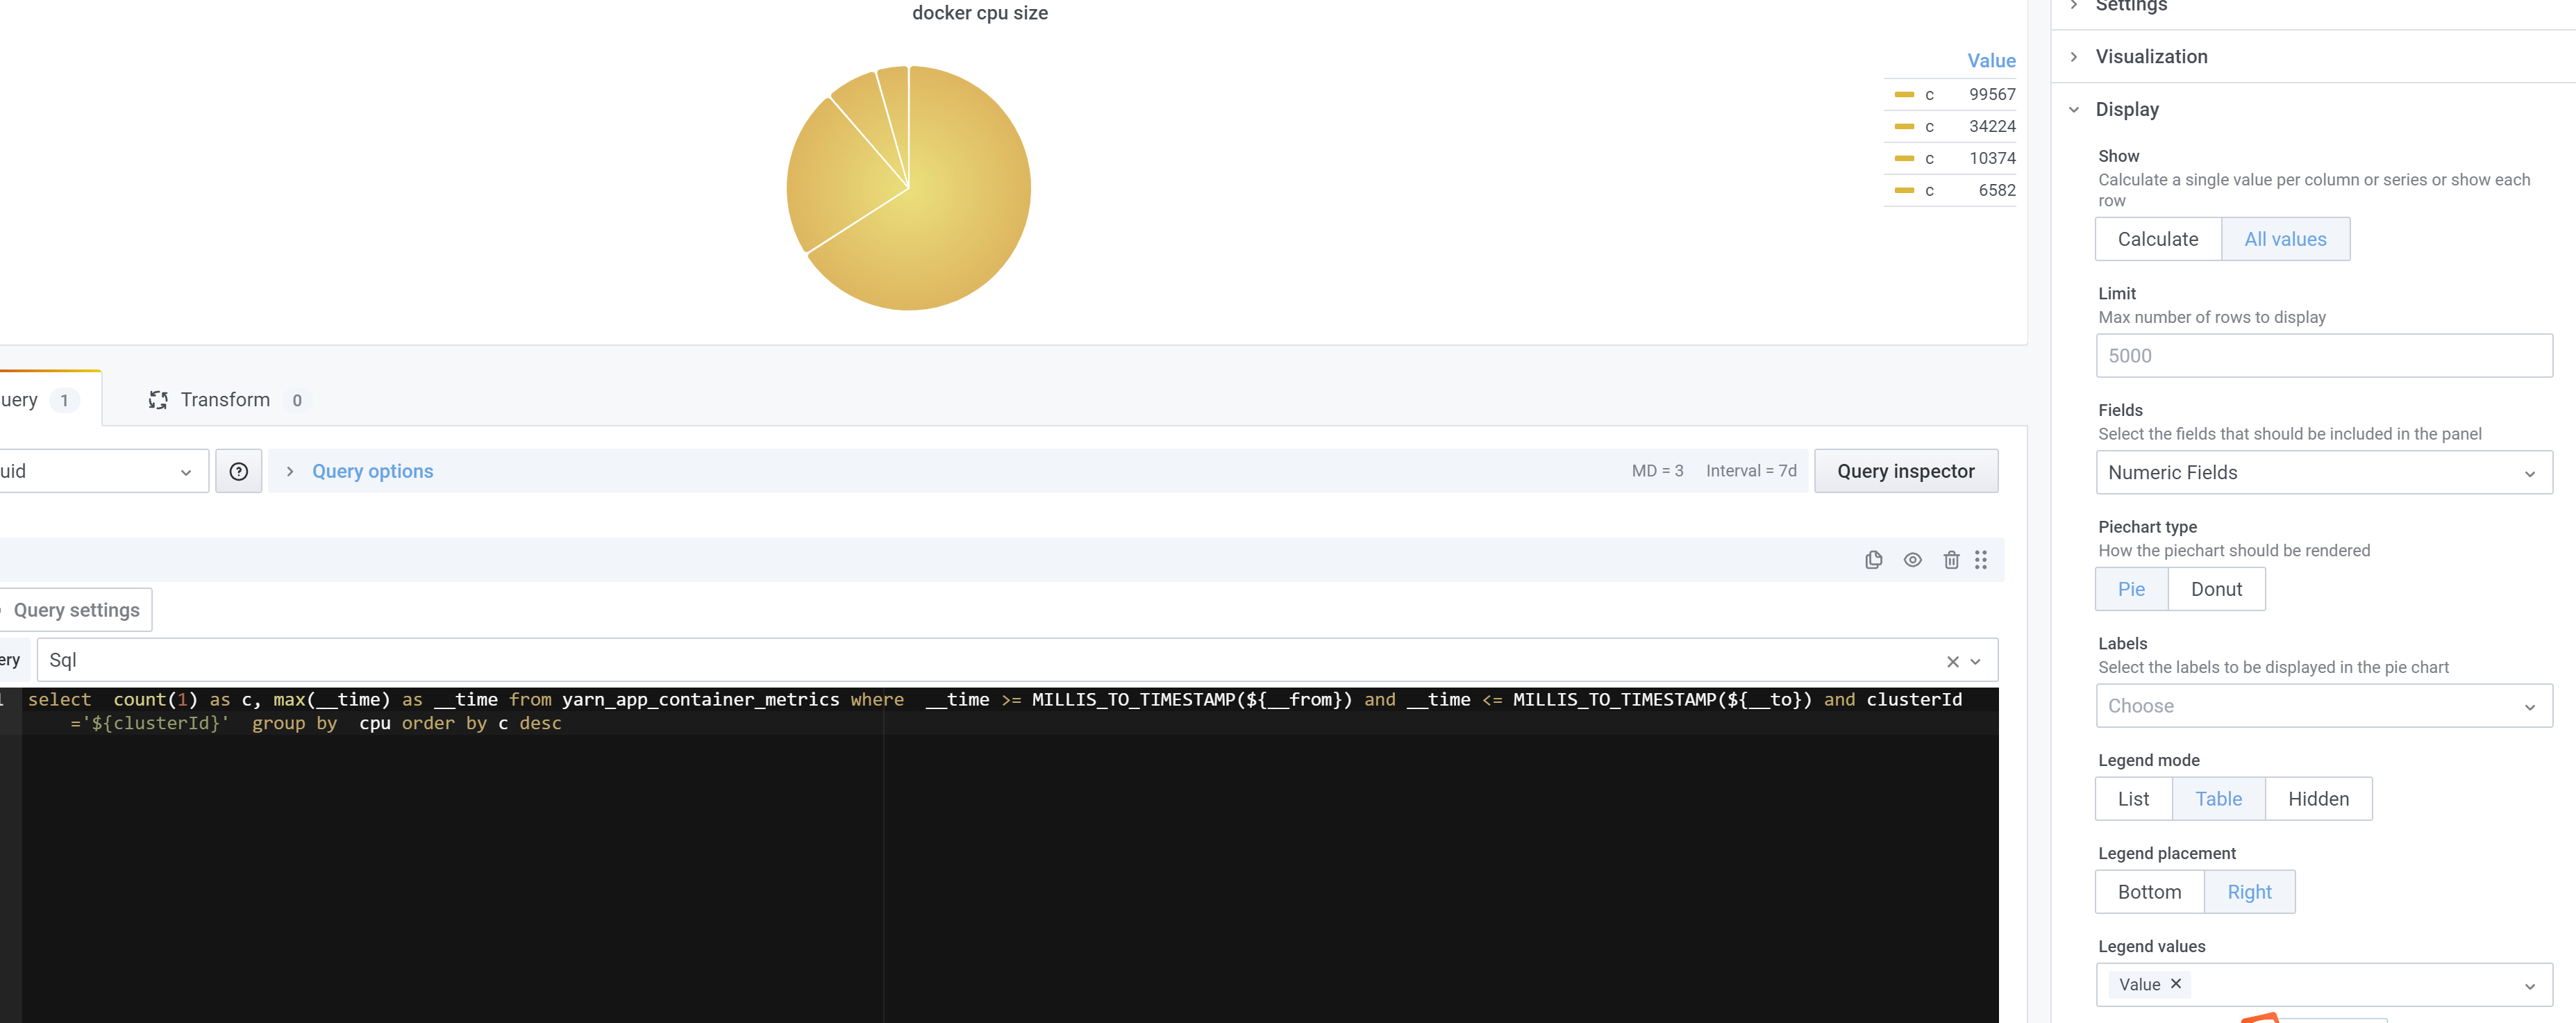Viewport: 2576px width, 1023px height.
Task: Expand the Query options section
Action: pyautogui.click(x=372, y=470)
